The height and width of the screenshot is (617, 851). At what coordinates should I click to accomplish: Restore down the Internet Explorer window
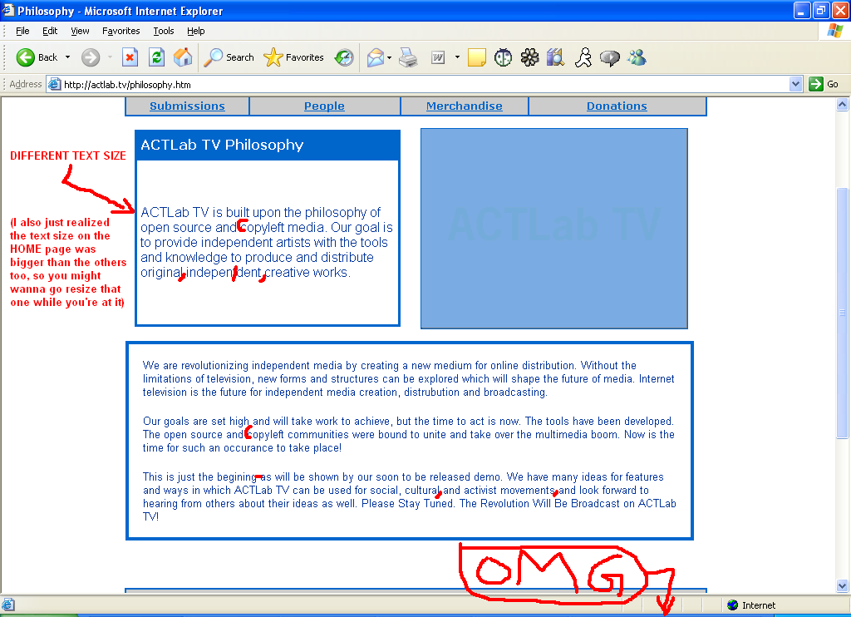pos(820,10)
